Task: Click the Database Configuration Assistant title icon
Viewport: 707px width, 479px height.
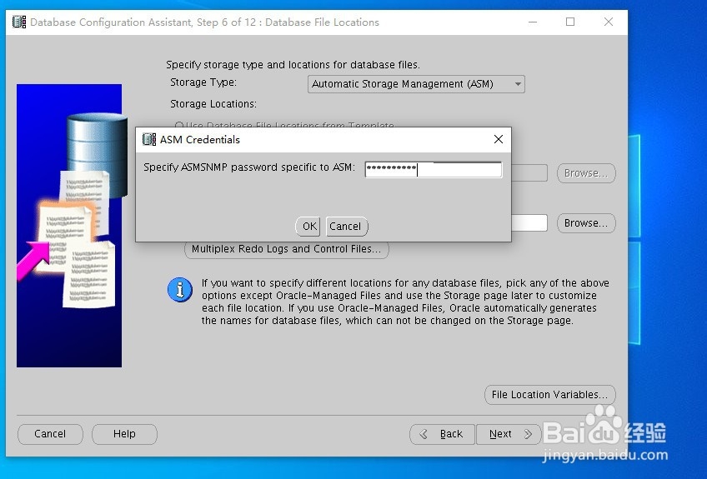Action: pos(19,22)
